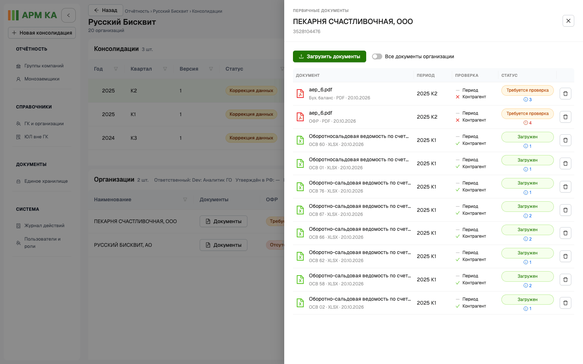Image resolution: width=583 pixels, height=364 pixels.
Task: Toggle 'Все документы организации' switch
Action: point(377,56)
